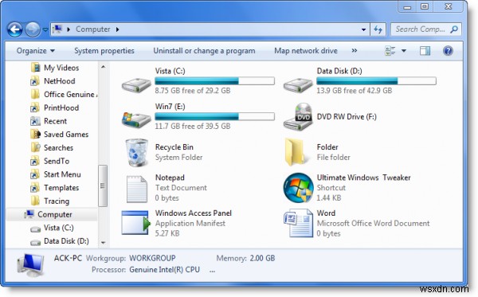The width and height of the screenshot is (478, 297).
Task: Click the Data Disk (D:) usage bar
Action: pyautogui.click(x=376, y=80)
